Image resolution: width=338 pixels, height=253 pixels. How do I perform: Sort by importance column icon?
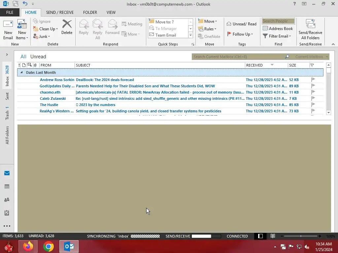click(19, 65)
